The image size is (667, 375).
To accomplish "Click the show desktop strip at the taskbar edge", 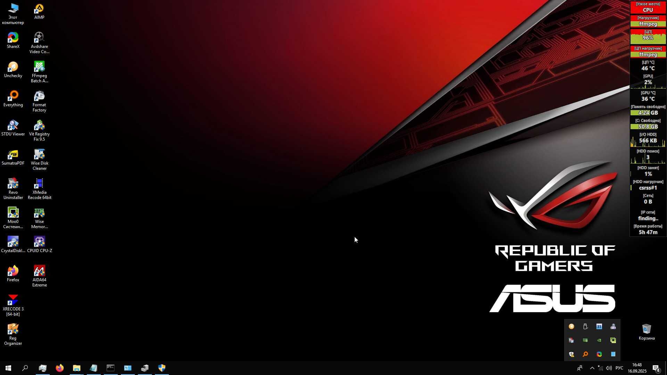I will point(666,368).
